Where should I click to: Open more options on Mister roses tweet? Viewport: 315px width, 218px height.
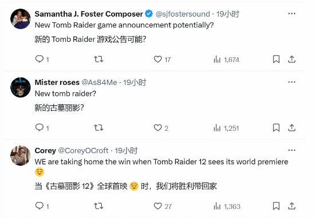pos(292,82)
